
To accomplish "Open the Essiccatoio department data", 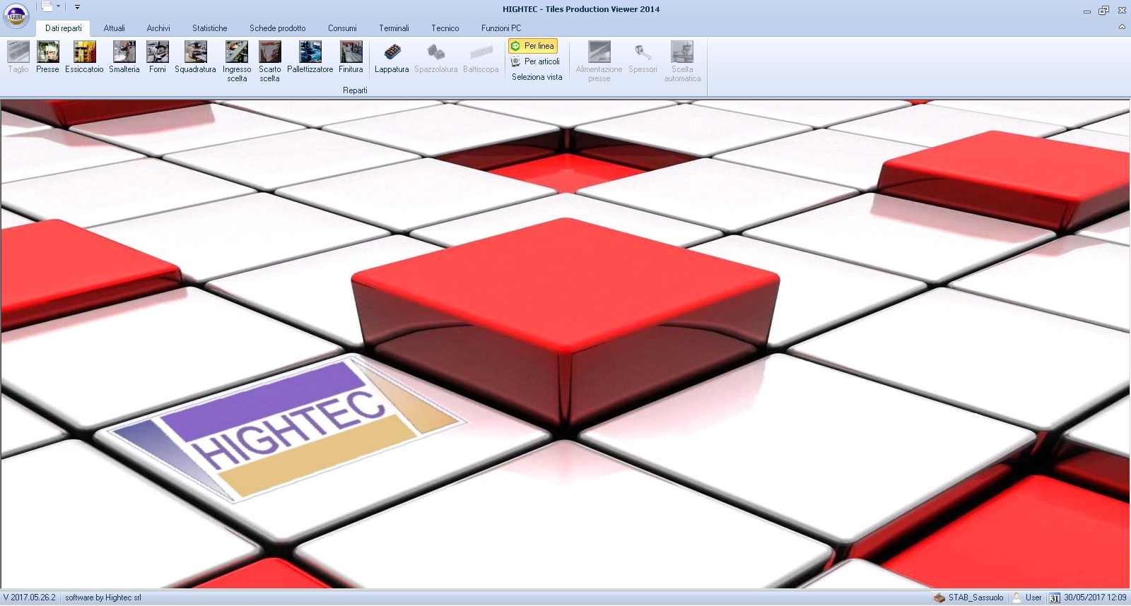I will pos(84,57).
